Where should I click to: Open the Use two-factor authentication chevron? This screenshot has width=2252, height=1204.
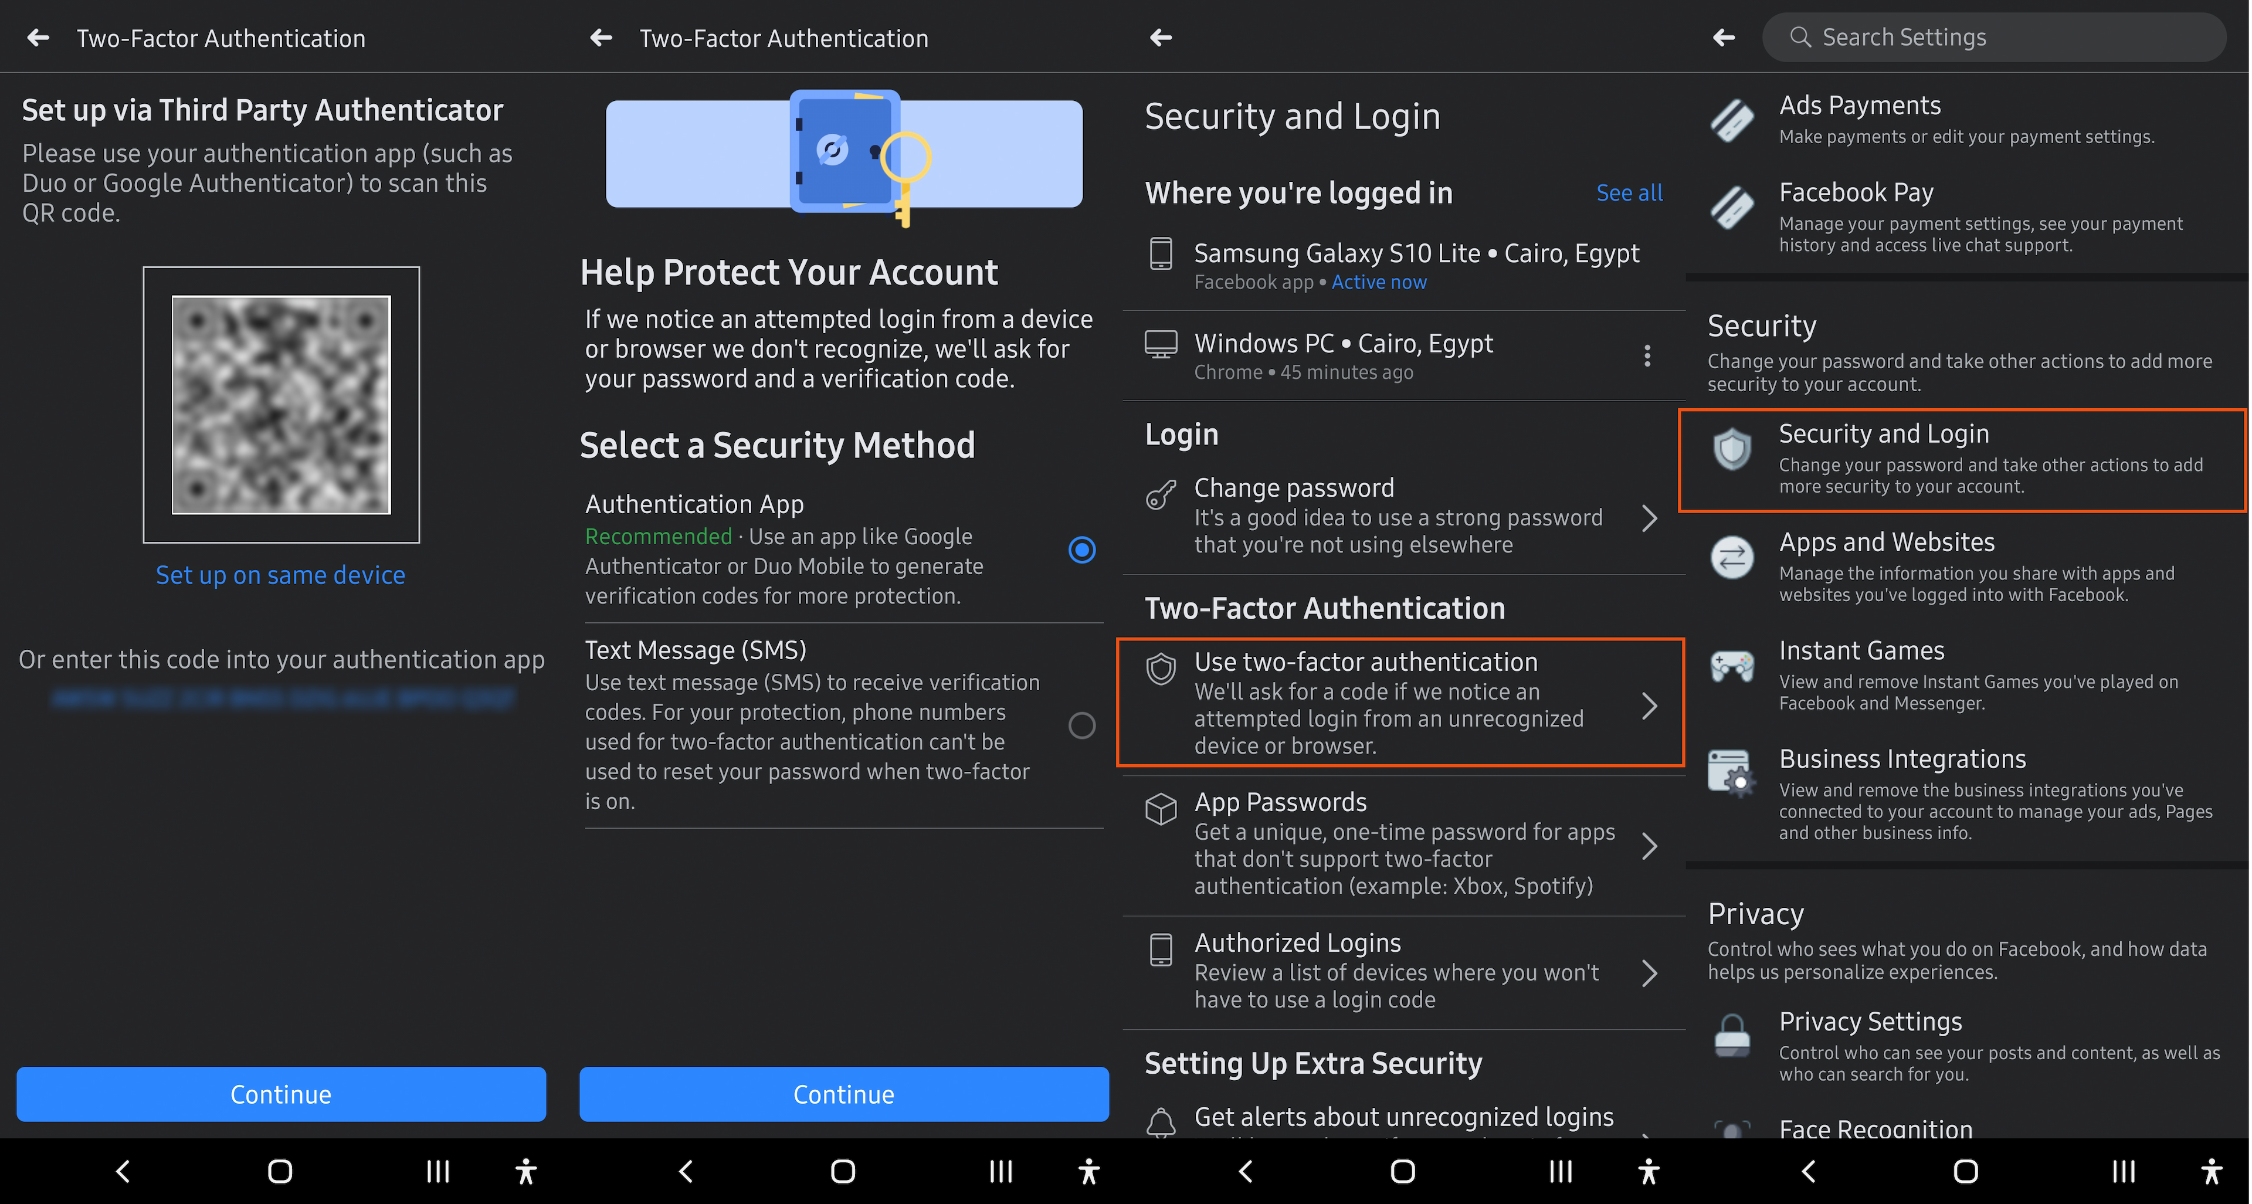tap(1649, 706)
